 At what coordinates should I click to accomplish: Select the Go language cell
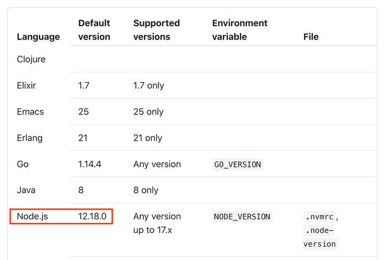(23, 164)
